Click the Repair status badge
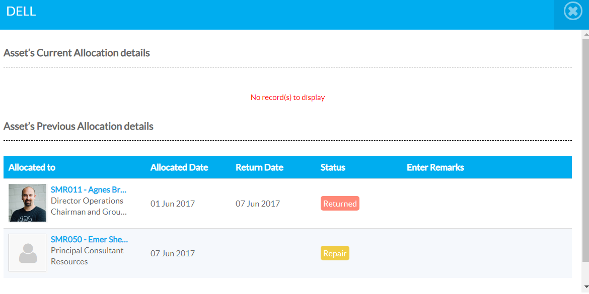The width and height of the screenshot is (589, 294). 335,253
